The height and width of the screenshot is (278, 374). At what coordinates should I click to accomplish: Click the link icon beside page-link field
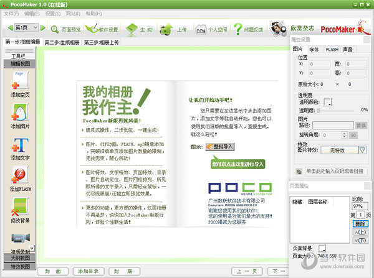point(299,172)
